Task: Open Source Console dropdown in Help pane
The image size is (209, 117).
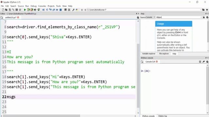Action: (x=150, y=17)
